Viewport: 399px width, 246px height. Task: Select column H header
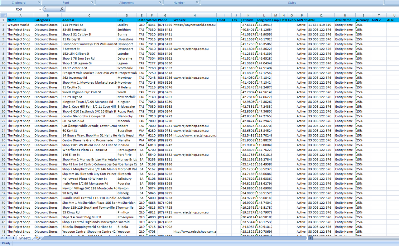[x=195, y=15]
